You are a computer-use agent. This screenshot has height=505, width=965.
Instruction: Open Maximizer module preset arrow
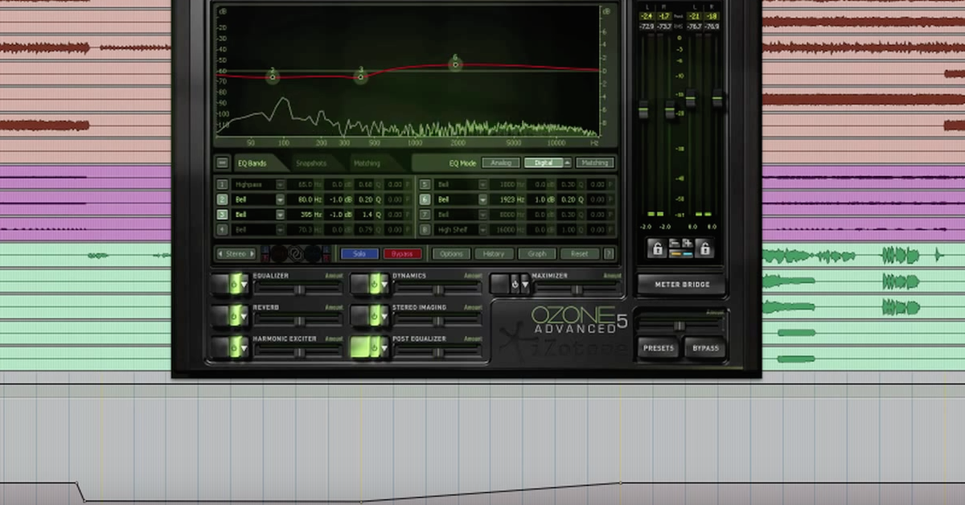(x=525, y=284)
